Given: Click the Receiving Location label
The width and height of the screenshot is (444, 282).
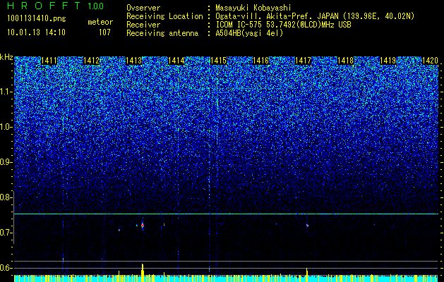Looking at the screenshot, I should click(x=164, y=16).
